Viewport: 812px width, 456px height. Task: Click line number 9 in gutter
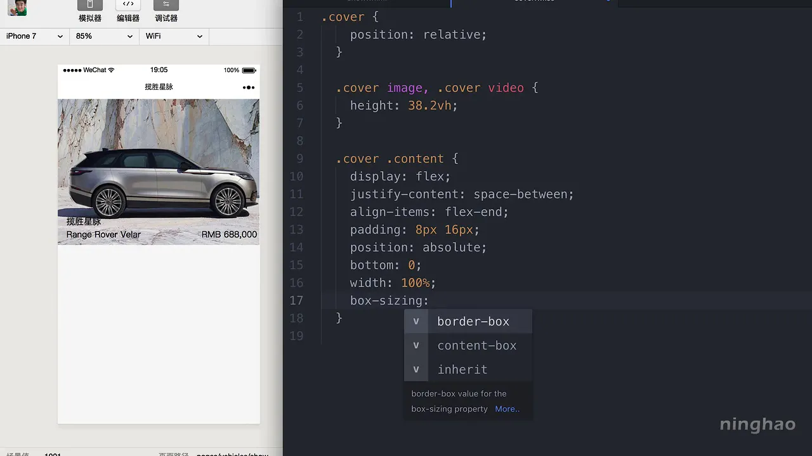click(x=299, y=158)
